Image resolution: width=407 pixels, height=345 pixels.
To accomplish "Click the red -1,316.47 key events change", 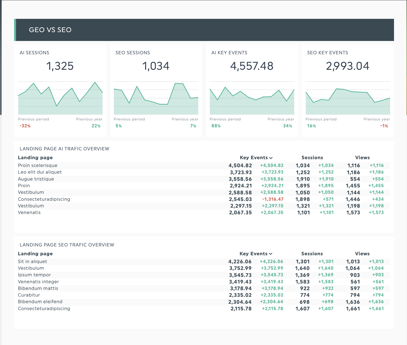I will 273,199.
